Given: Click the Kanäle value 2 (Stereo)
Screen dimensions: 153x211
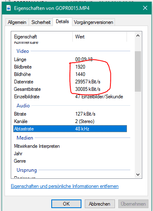Looking at the screenshot, I should click(85, 121).
